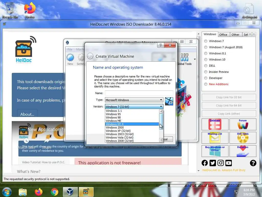Switch to HeiDoc ISO Downloader taskbar button
Screen dimensions: 262x197
pyautogui.click(x=86, y=192)
